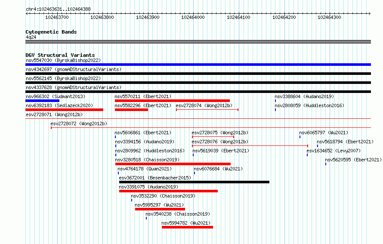Select the blue bar under nsv5547030
This screenshot has width=383, height=244.
click(198, 65)
